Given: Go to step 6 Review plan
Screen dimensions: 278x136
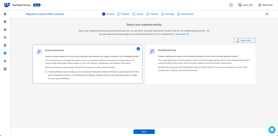Looking at the screenshot, I should pyautogui.click(x=185, y=14).
